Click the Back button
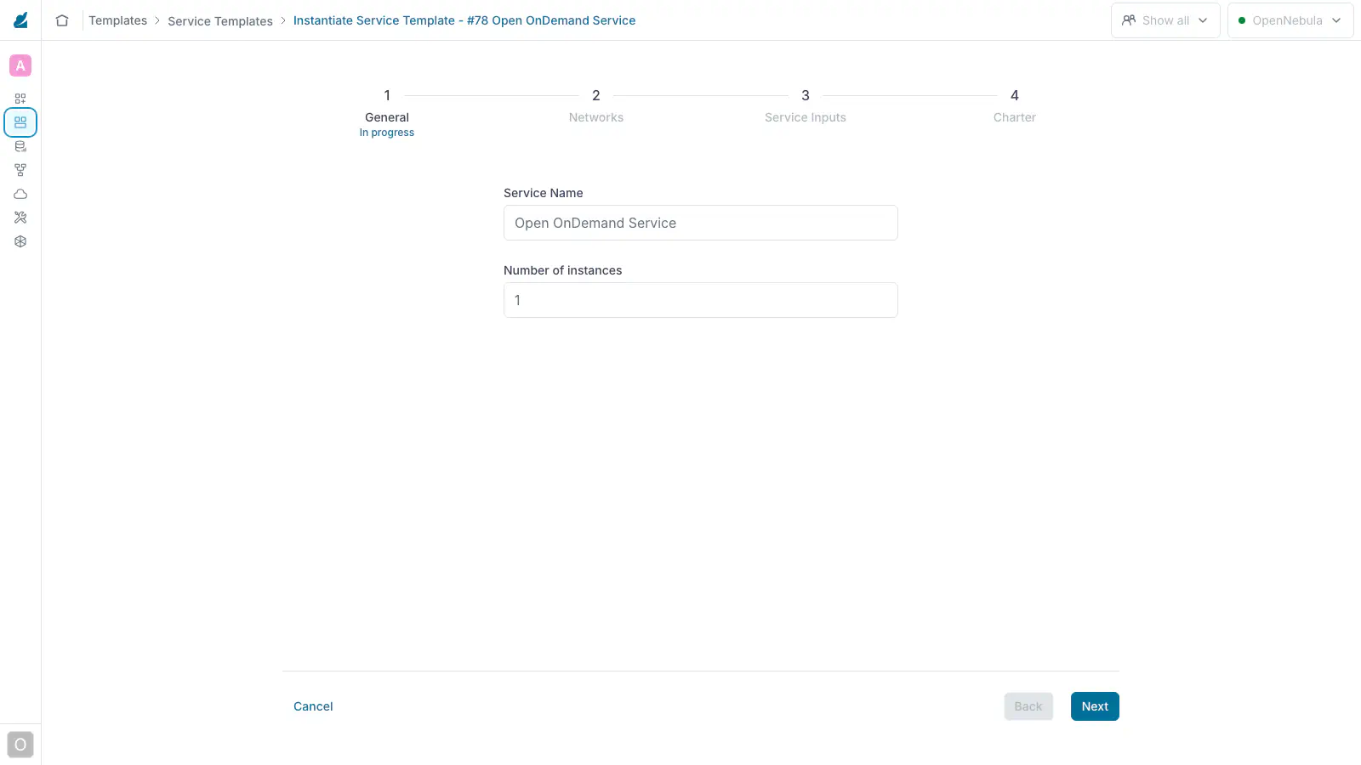 pyautogui.click(x=1028, y=706)
